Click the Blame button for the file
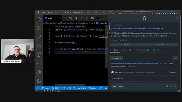Image resolution: width=182 pixels, height=102 pixels. (121, 86)
